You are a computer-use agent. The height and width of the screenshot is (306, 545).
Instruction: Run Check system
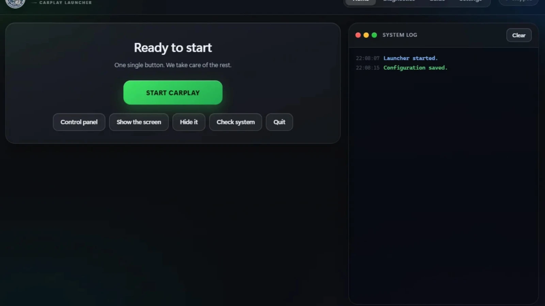[235, 122]
